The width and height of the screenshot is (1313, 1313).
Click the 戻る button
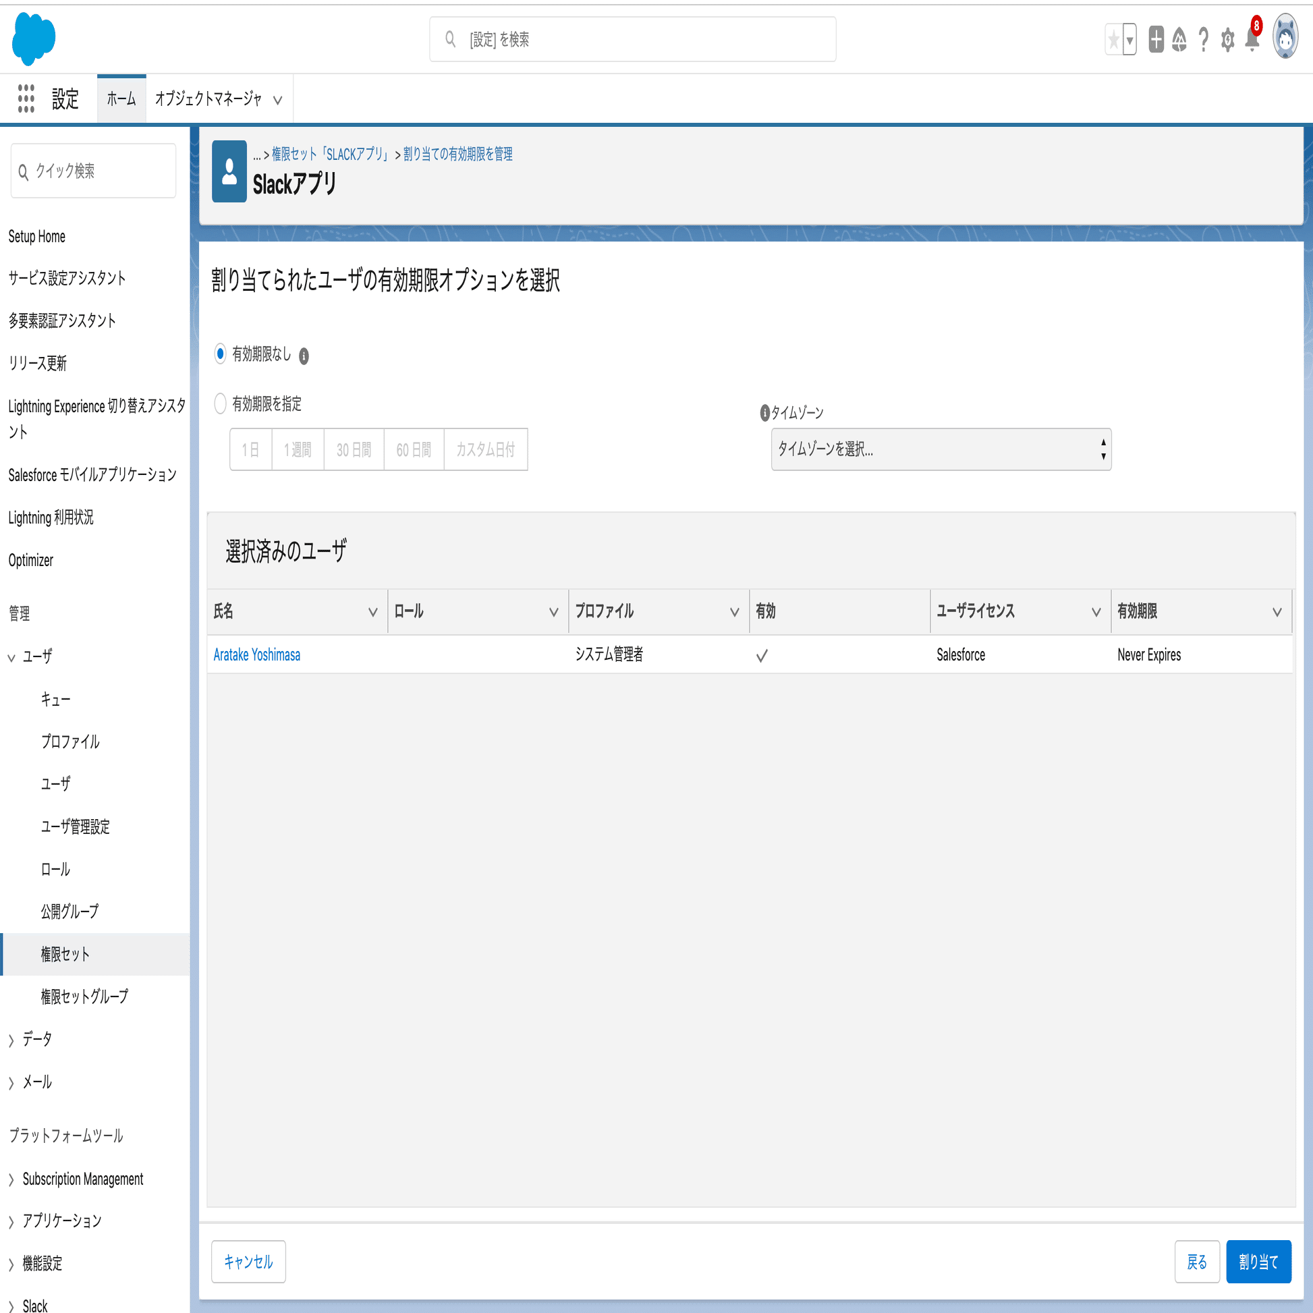[1197, 1261]
